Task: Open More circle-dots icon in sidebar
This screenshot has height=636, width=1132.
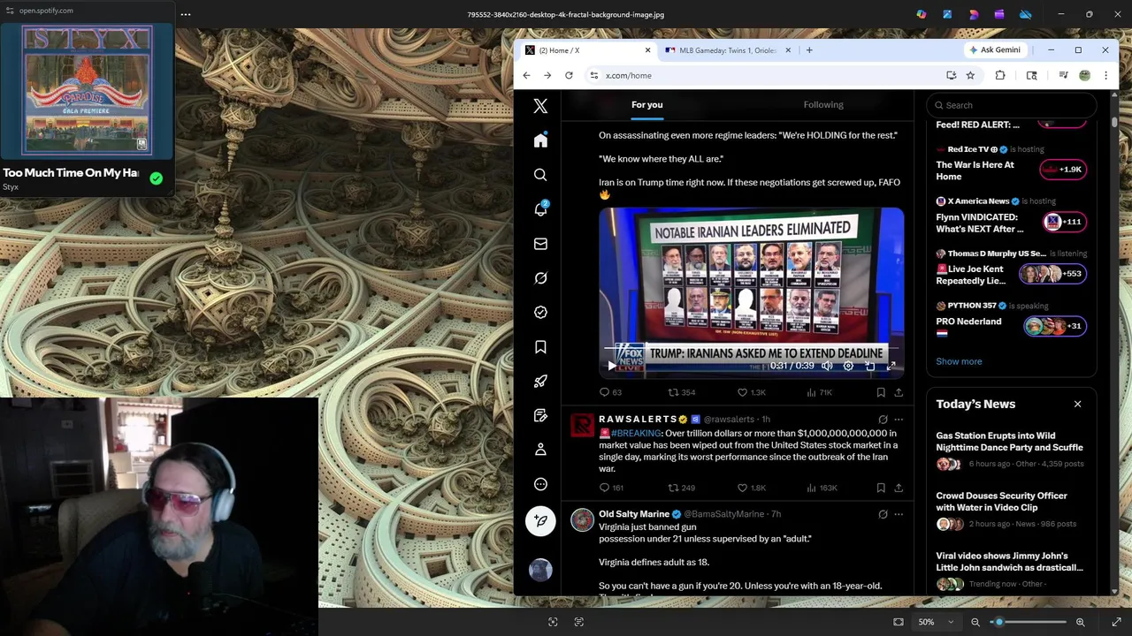Action: pyautogui.click(x=540, y=484)
